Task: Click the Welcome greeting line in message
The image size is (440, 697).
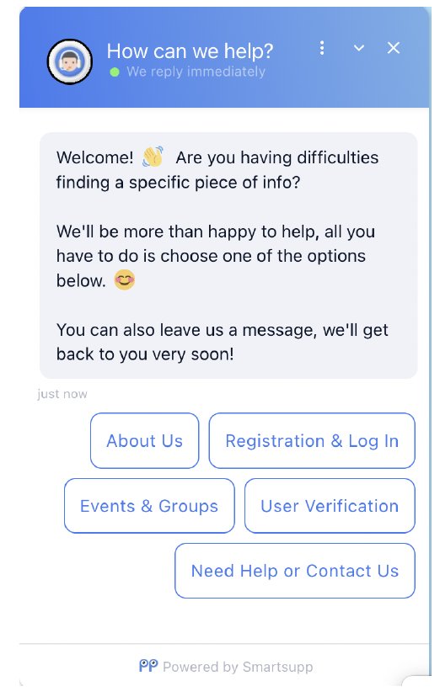Action: pyautogui.click(x=217, y=170)
